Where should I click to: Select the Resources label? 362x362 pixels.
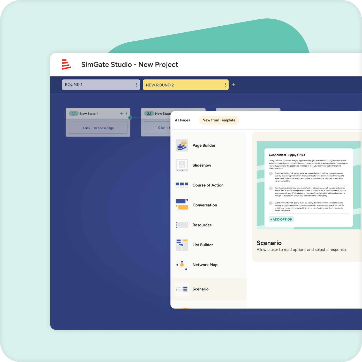[202, 225]
